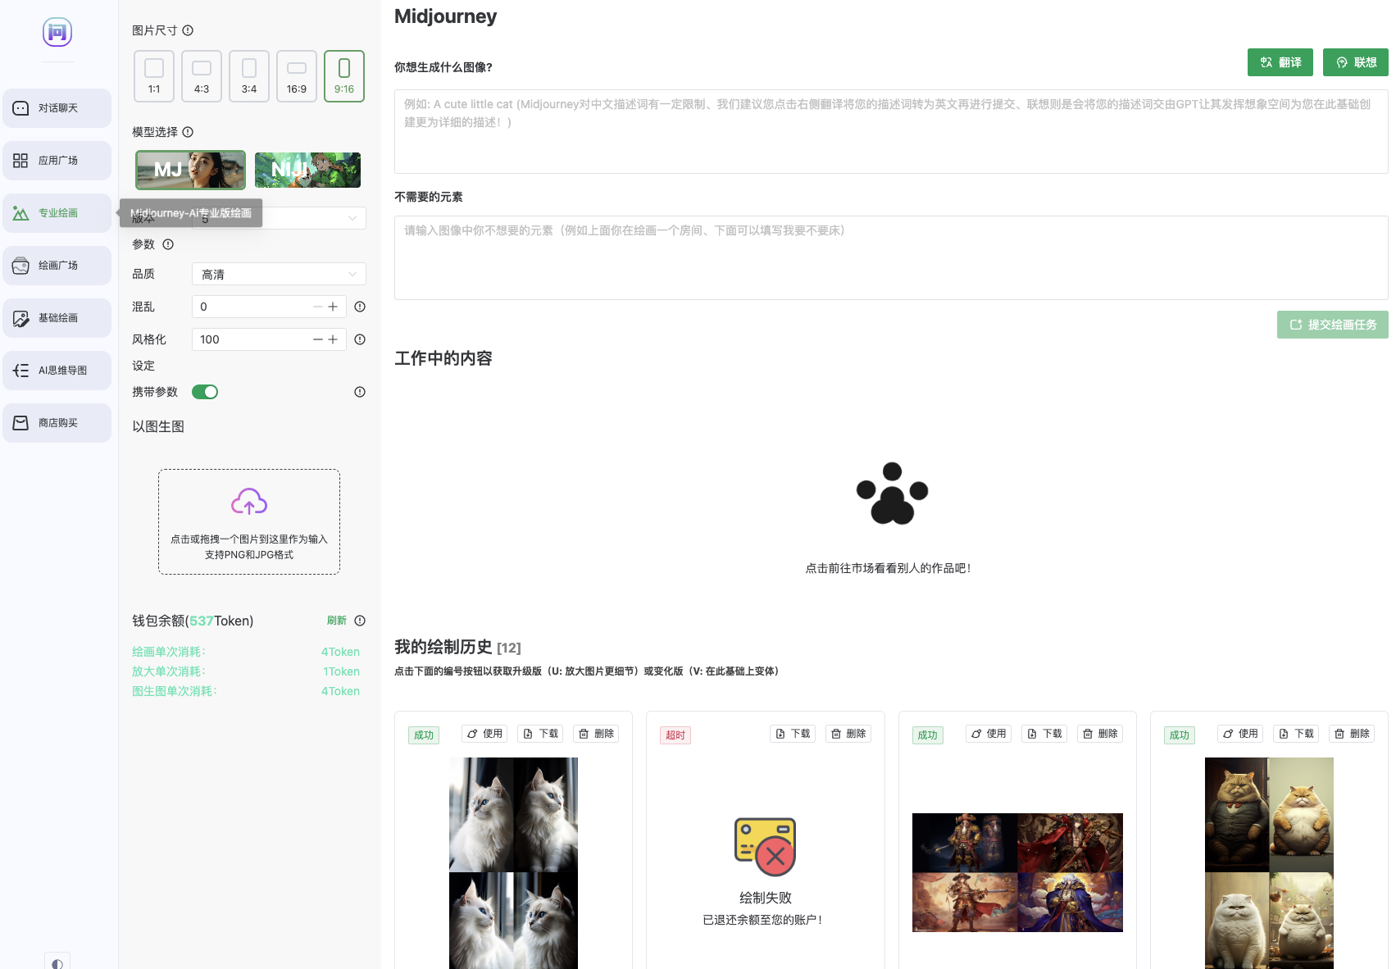Open AI思维导图 sidebar item

[57, 371]
